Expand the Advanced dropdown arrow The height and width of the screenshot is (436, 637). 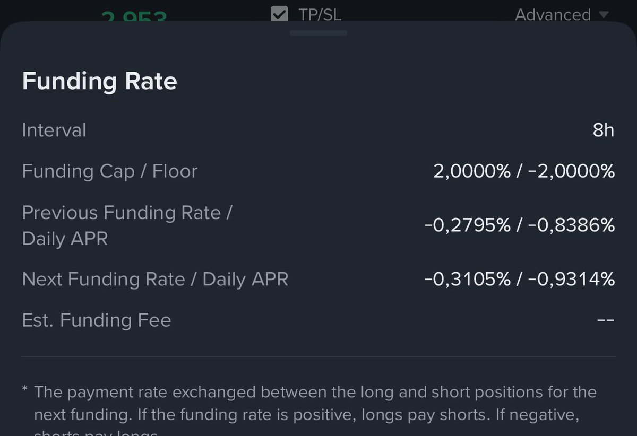(604, 14)
